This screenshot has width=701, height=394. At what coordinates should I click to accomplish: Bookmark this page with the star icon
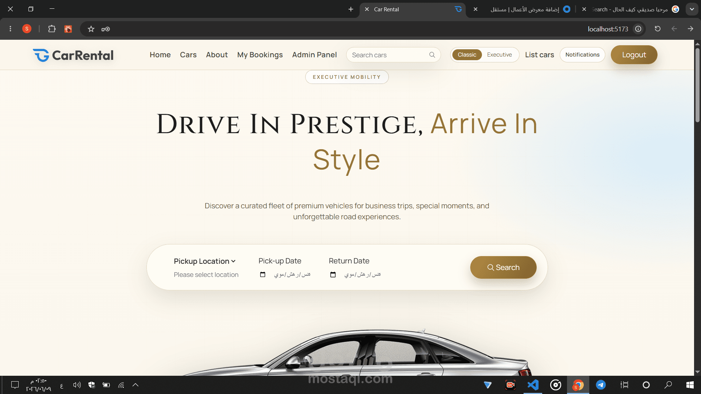coord(91,29)
